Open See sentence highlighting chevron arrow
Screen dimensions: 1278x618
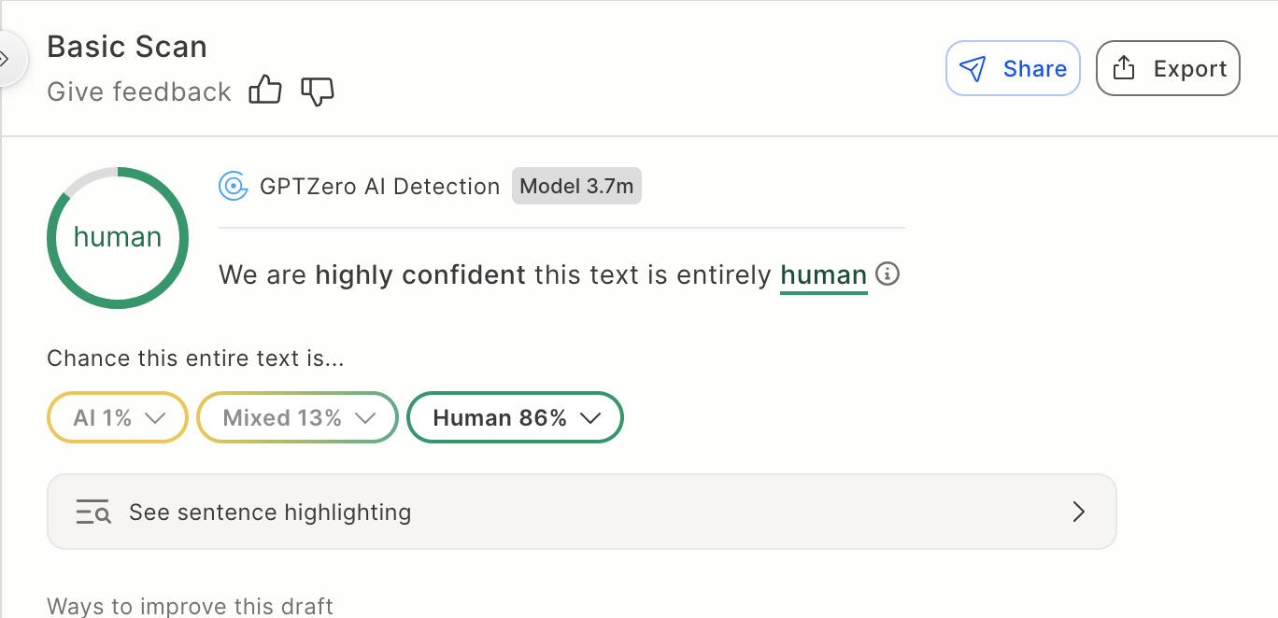coord(1079,512)
